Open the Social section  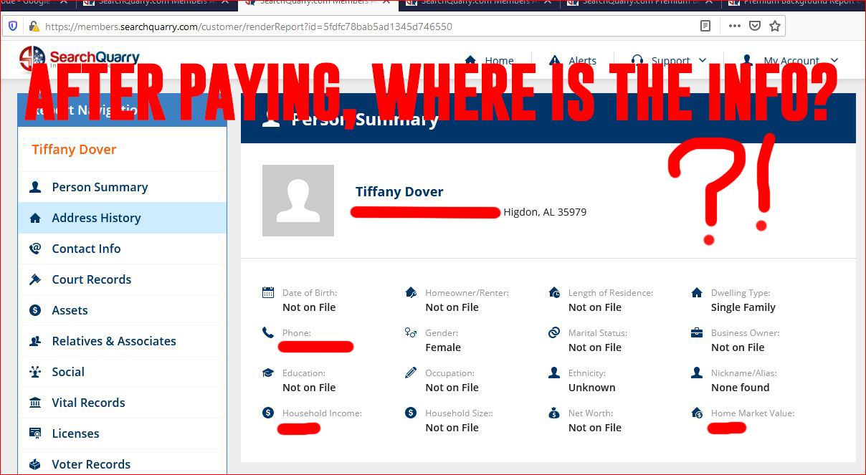[122, 372]
